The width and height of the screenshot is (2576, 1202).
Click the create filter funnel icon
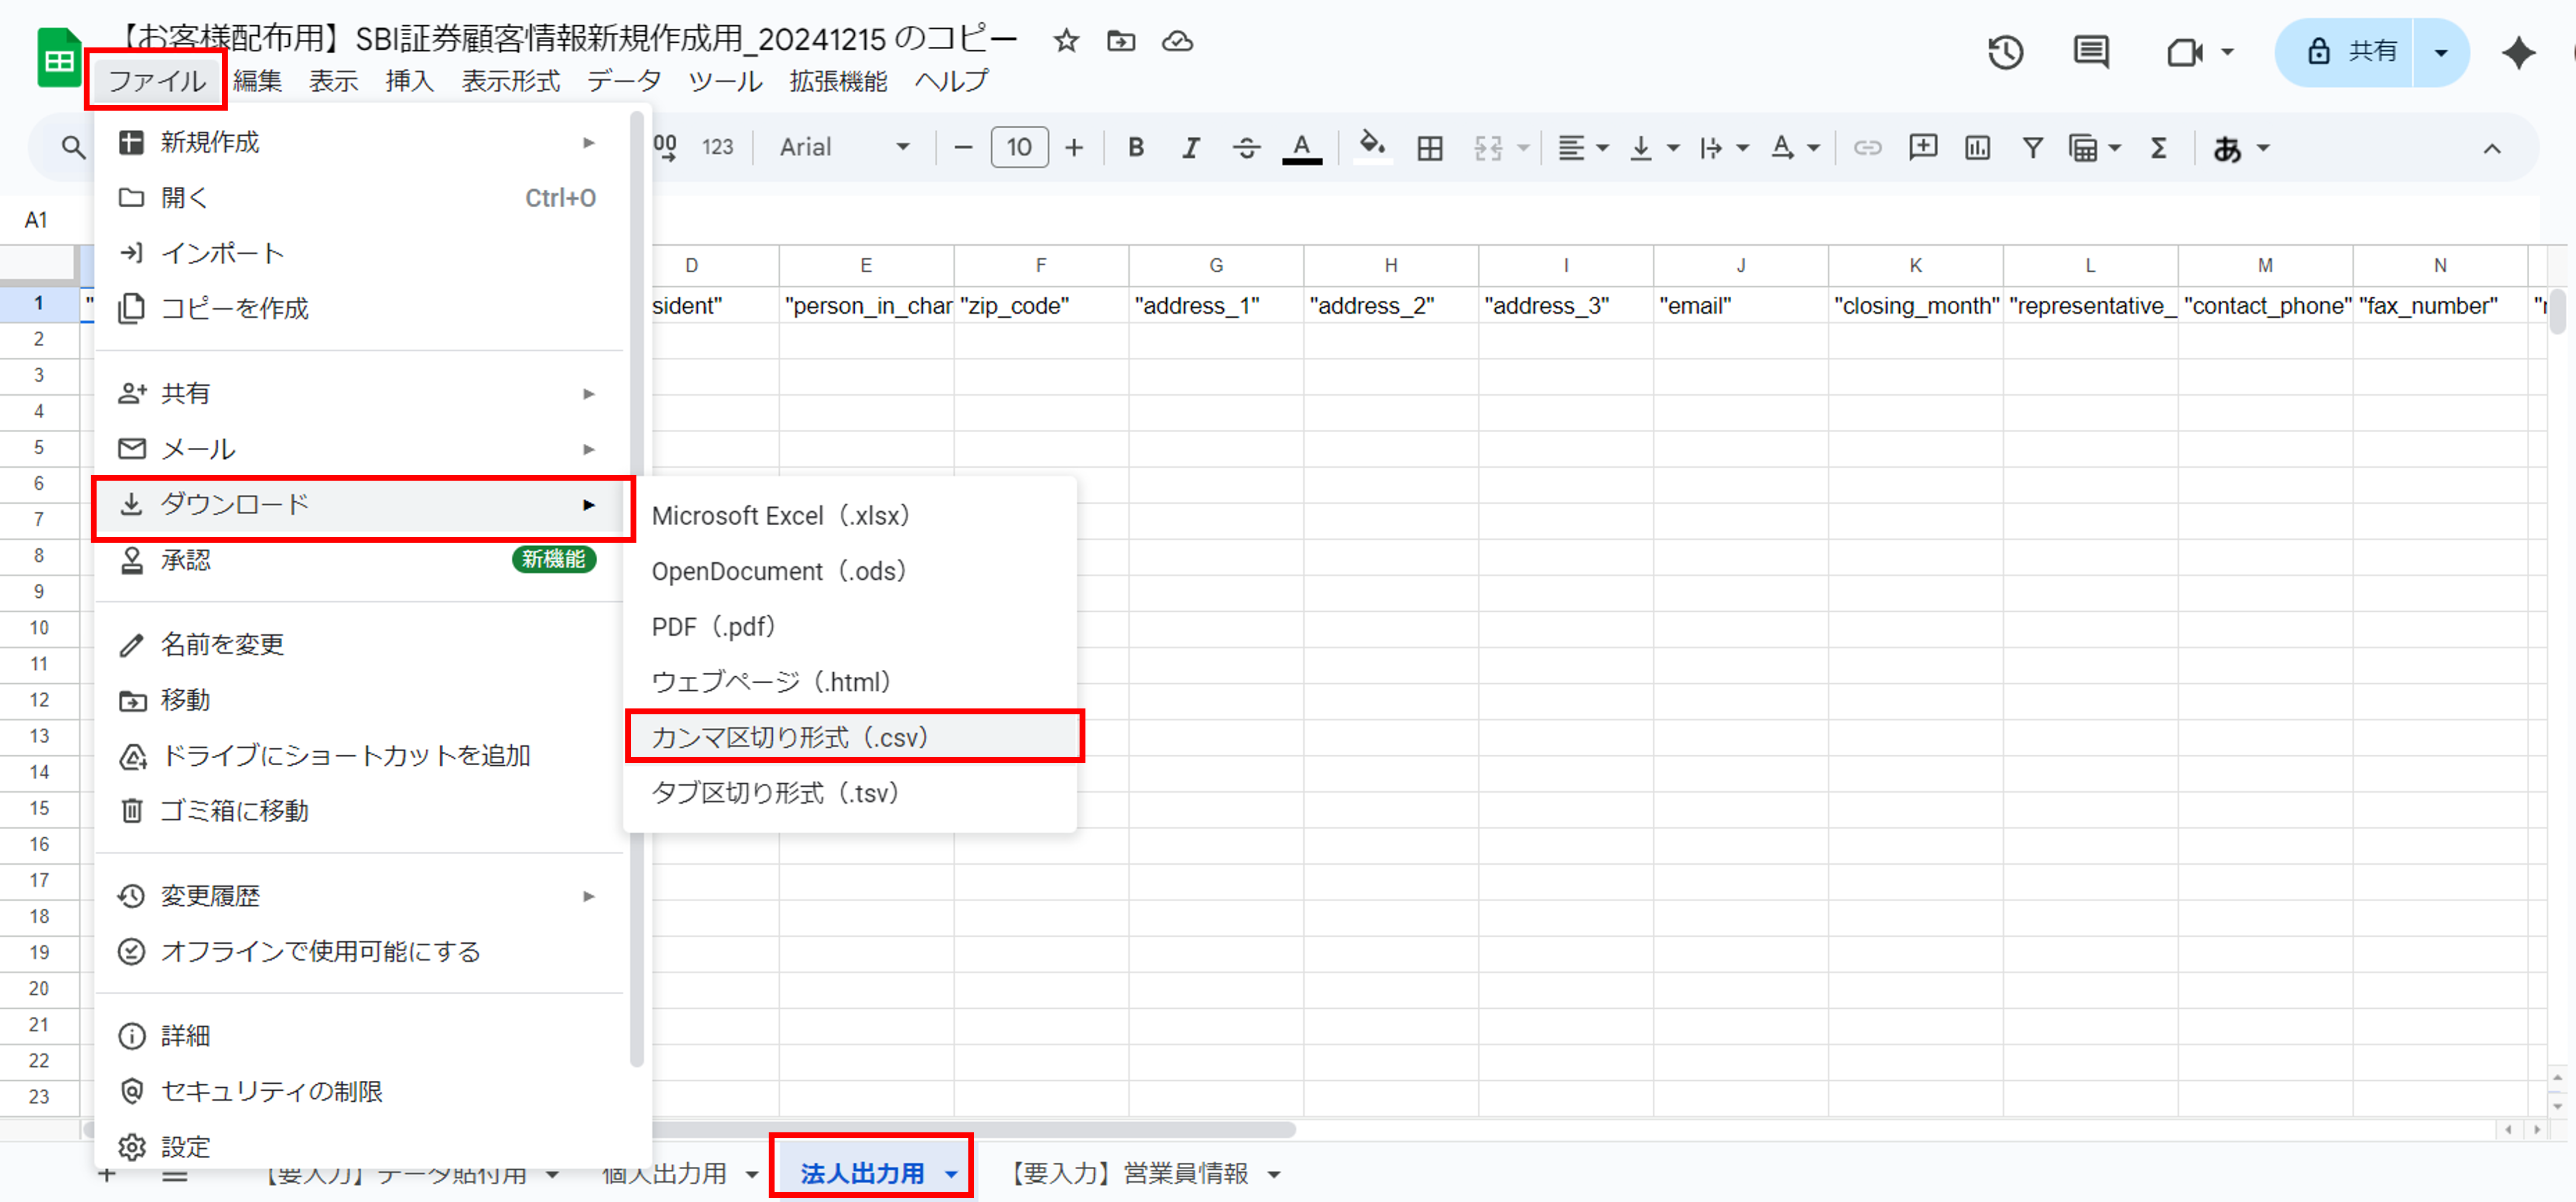(x=2032, y=148)
